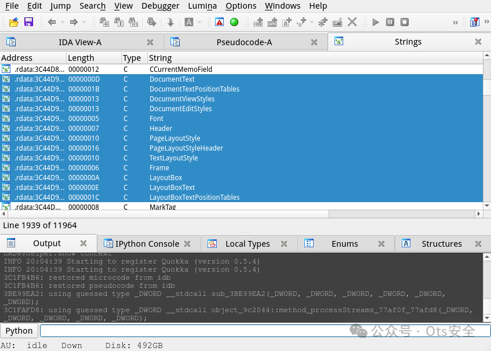The width and height of the screenshot is (491, 351).
Task: Open the forward-navigation history dropdown
Action: pos(84,22)
